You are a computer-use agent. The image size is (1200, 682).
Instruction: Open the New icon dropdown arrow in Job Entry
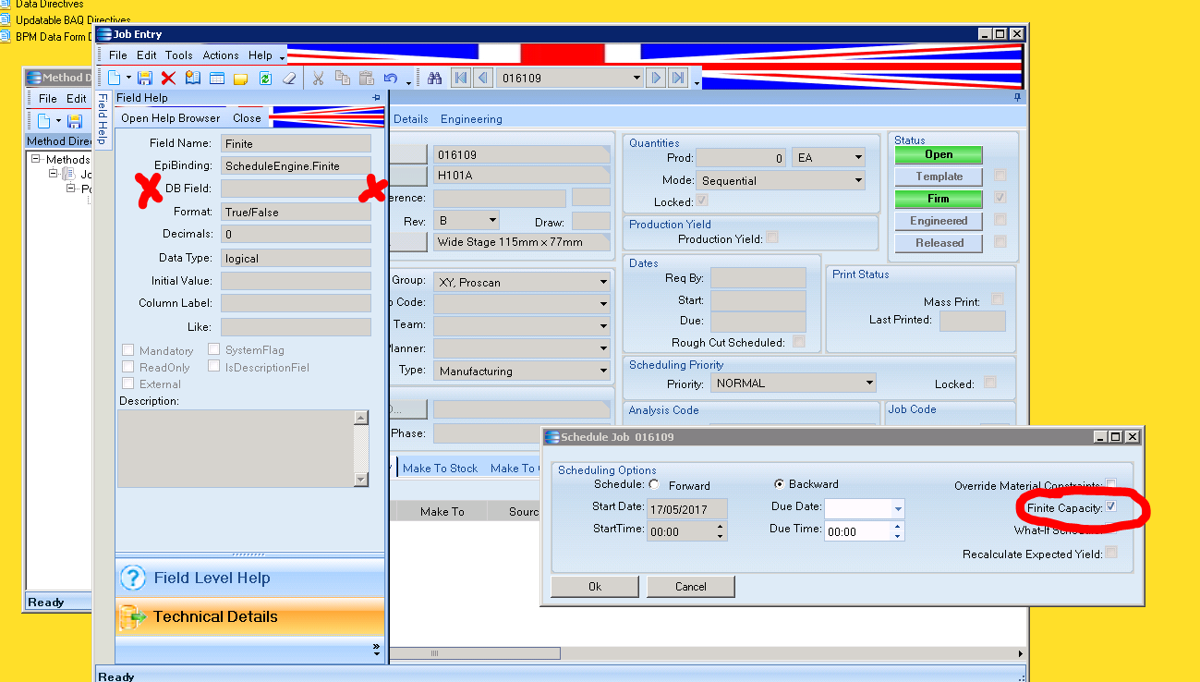click(x=128, y=79)
